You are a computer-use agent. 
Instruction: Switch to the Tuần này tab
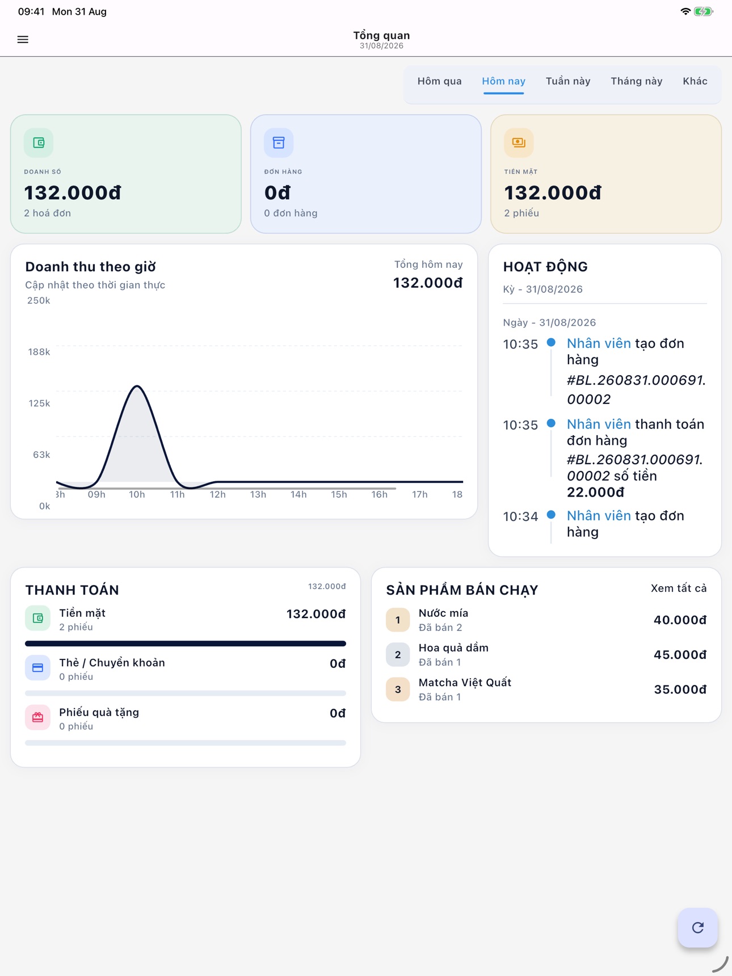pos(568,81)
